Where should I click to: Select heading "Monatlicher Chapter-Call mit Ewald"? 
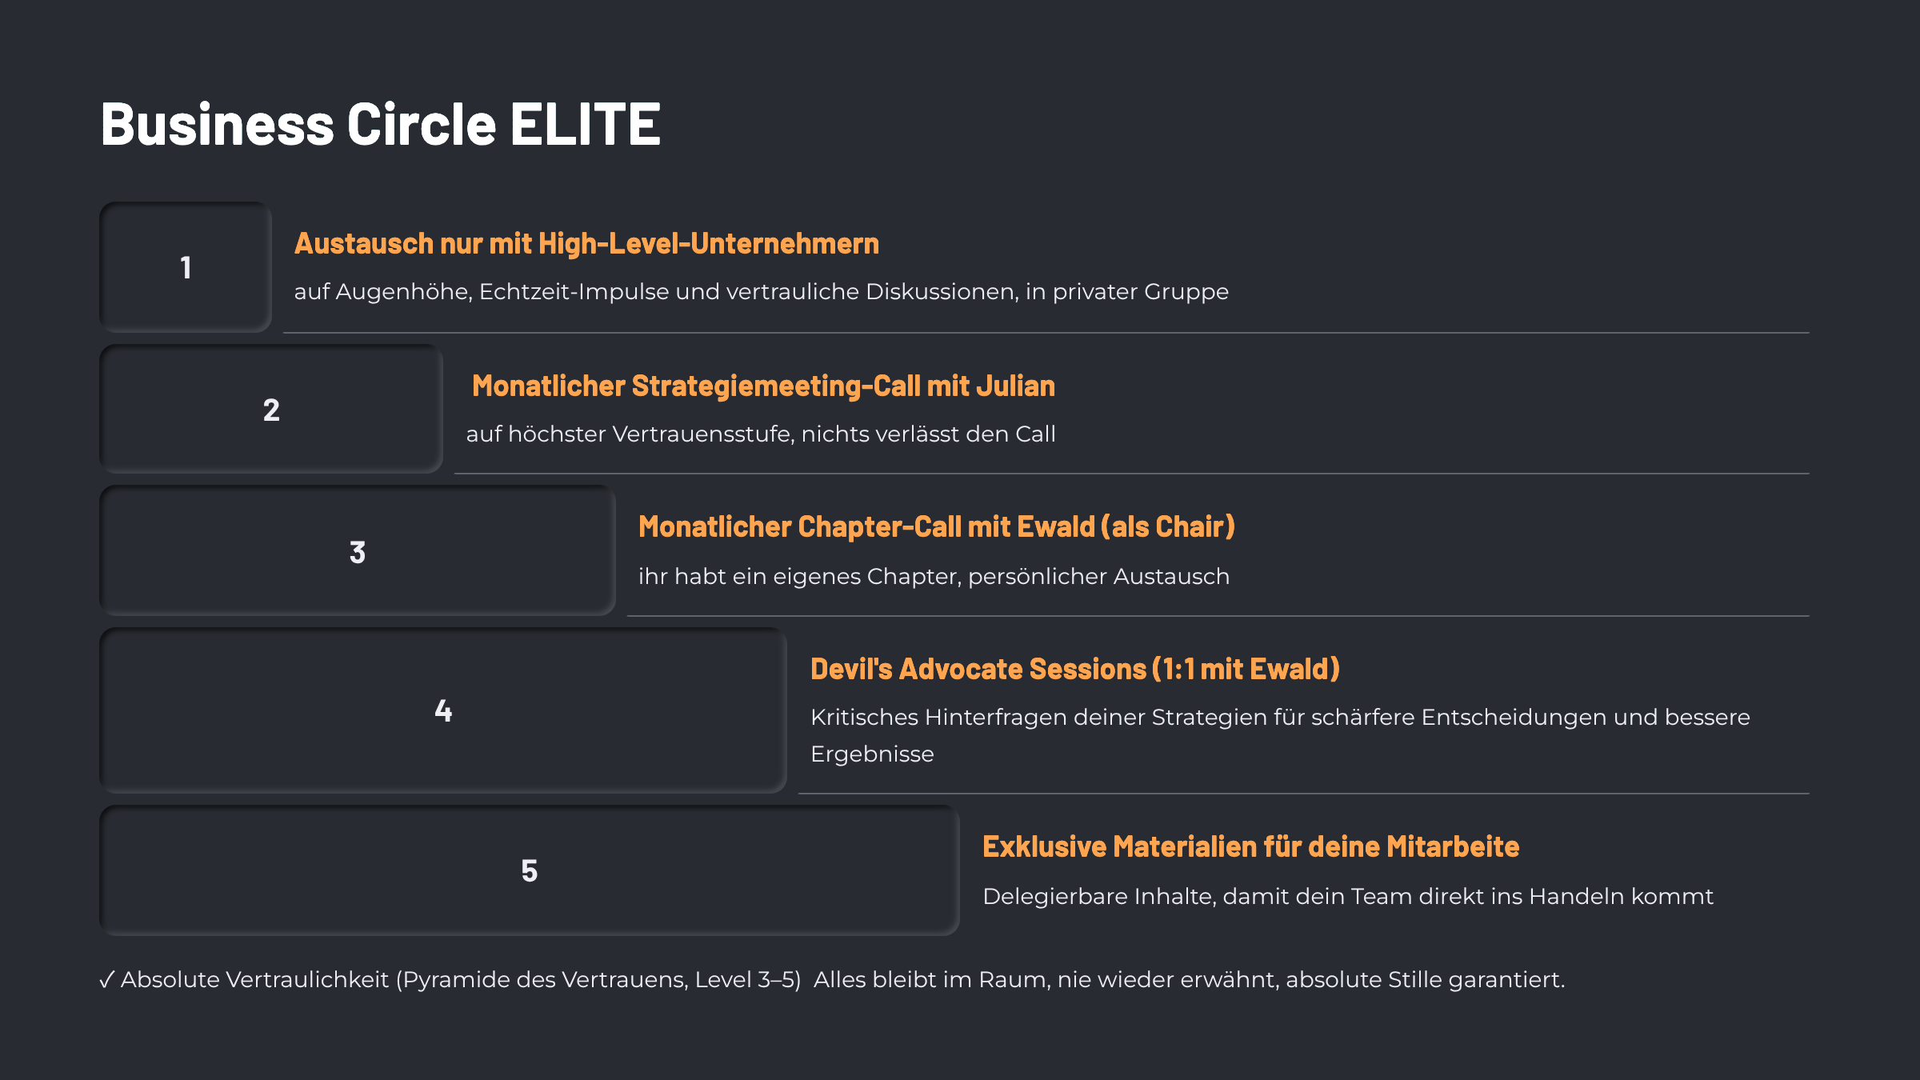(936, 527)
